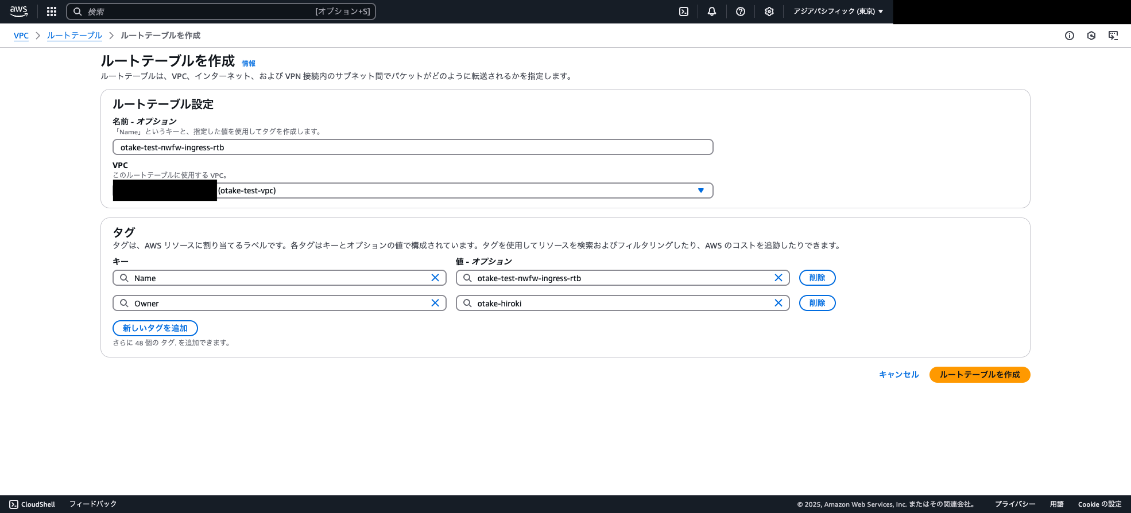Clear the otake-hiroki tag value
This screenshot has height=513, width=1131.
click(778, 303)
